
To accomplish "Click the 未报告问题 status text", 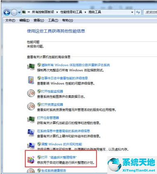I will 35,46.
